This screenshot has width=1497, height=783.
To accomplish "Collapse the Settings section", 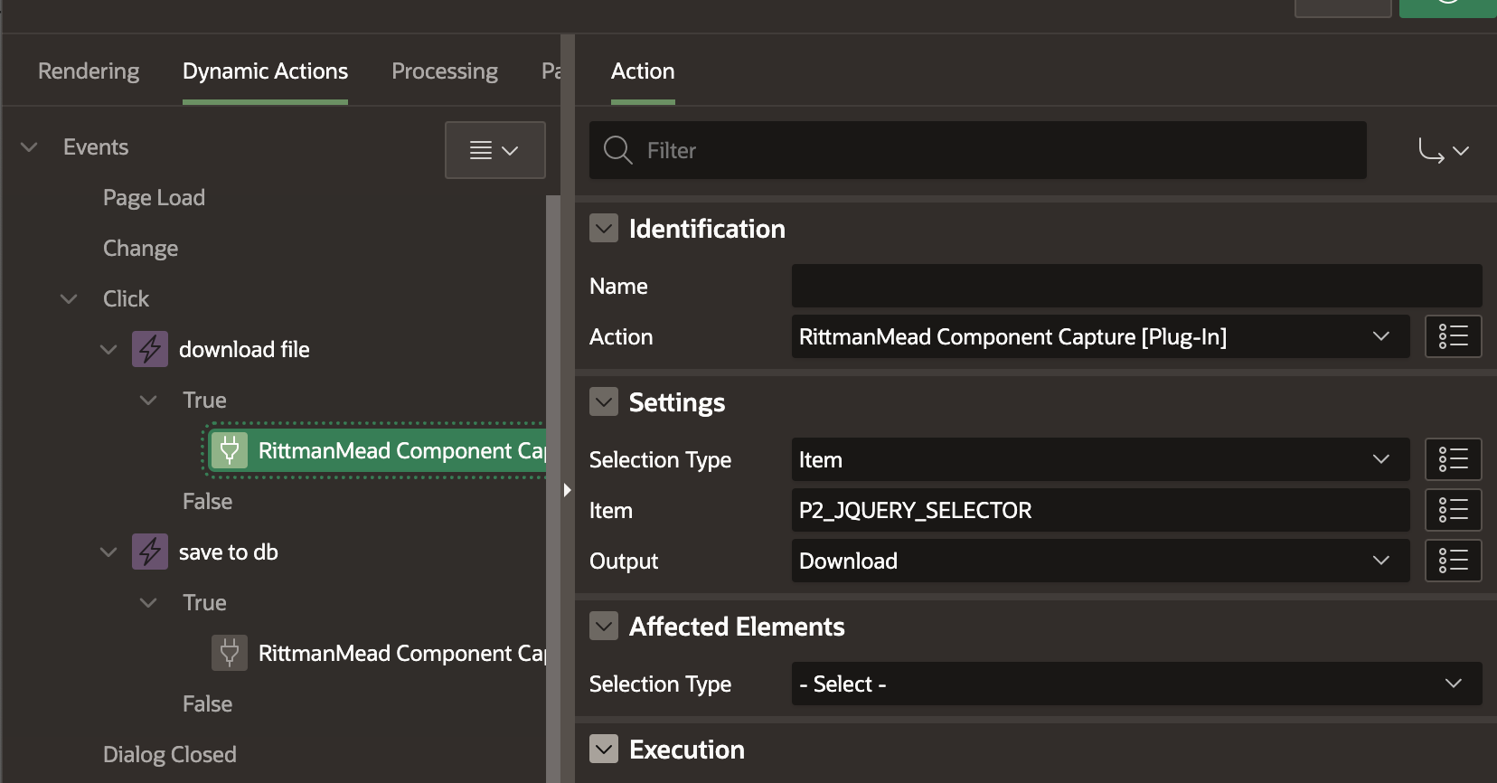I will point(604,401).
